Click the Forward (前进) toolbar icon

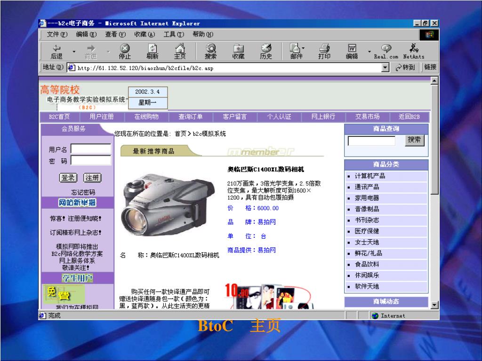click(91, 52)
